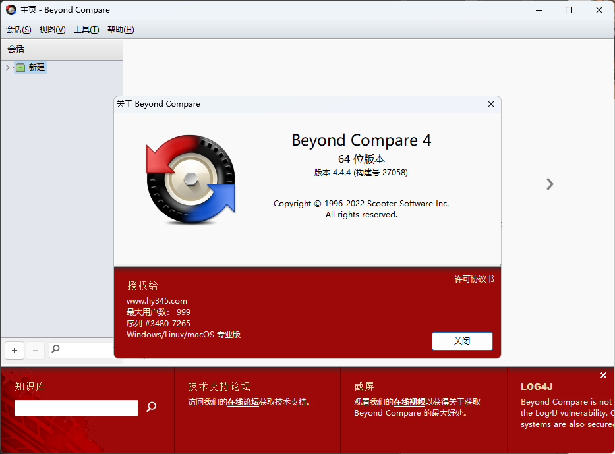Open the 帮助(H) menu
The width and height of the screenshot is (615, 454).
120,30
